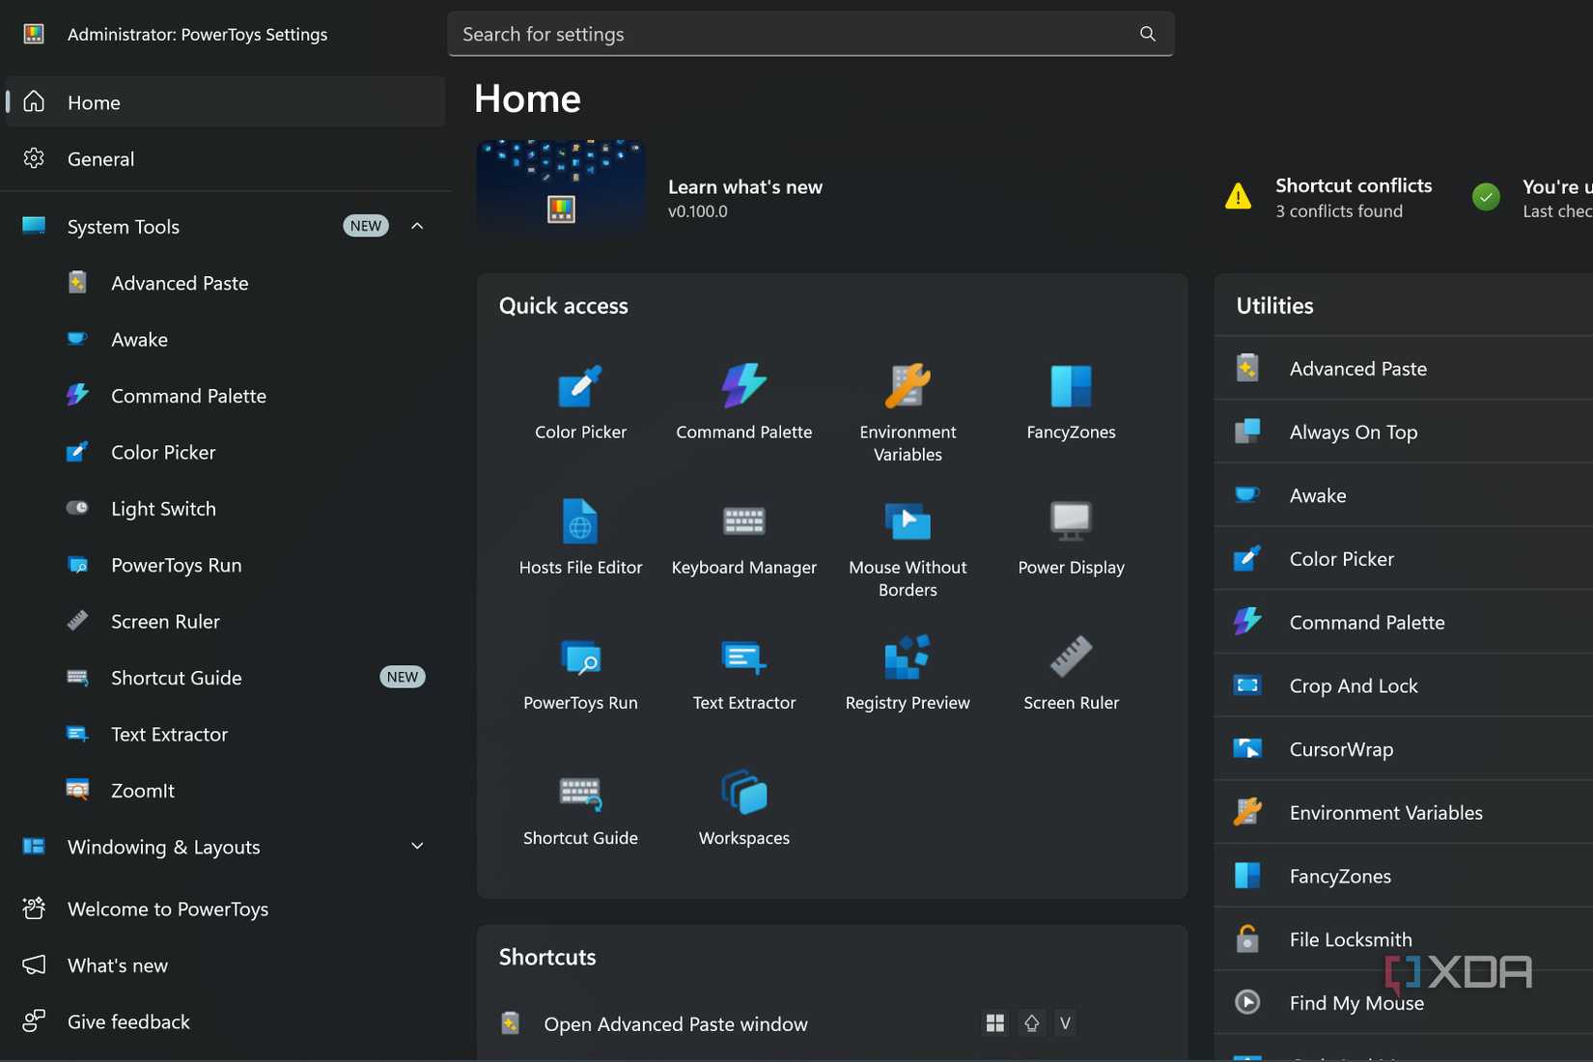Focus the Search for settings field
Screen dimensions: 1593x1062
tap(810, 34)
